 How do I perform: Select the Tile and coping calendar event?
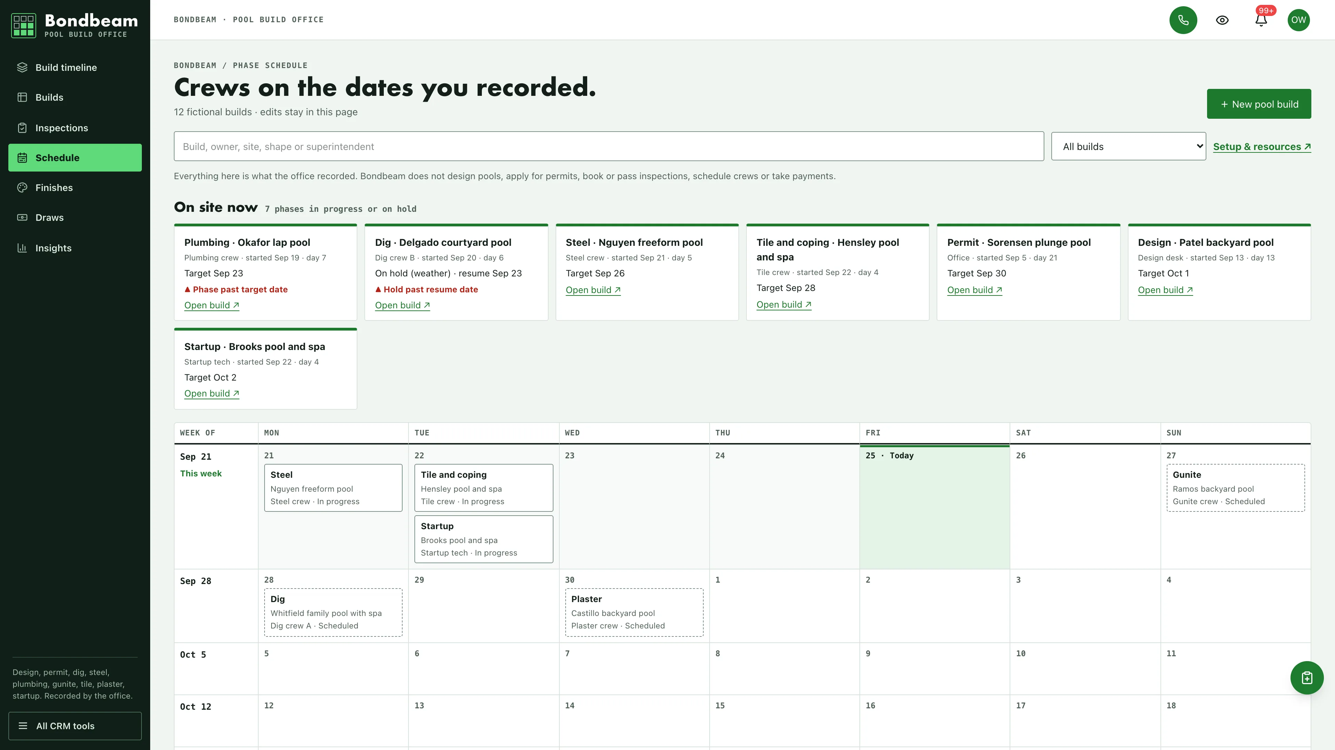(484, 487)
